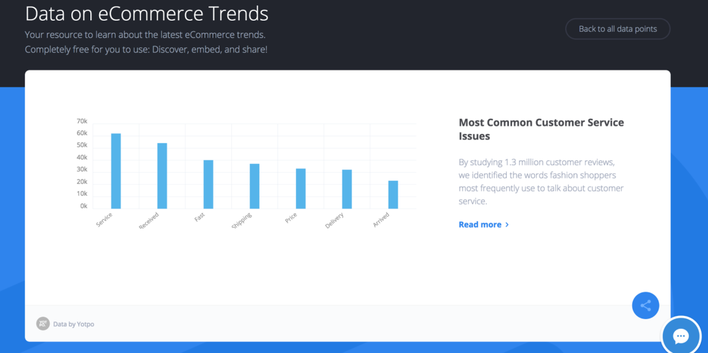708x353 pixels.
Task: Select the Received bar in chart
Action: pos(162,176)
